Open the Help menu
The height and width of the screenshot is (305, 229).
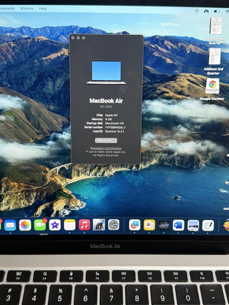click(x=43, y=8)
